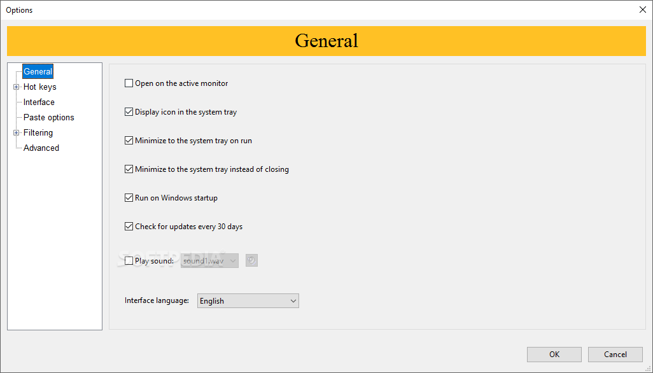Open the sound1.wav sound file dropdown
653x373 pixels.
coord(209,261)
